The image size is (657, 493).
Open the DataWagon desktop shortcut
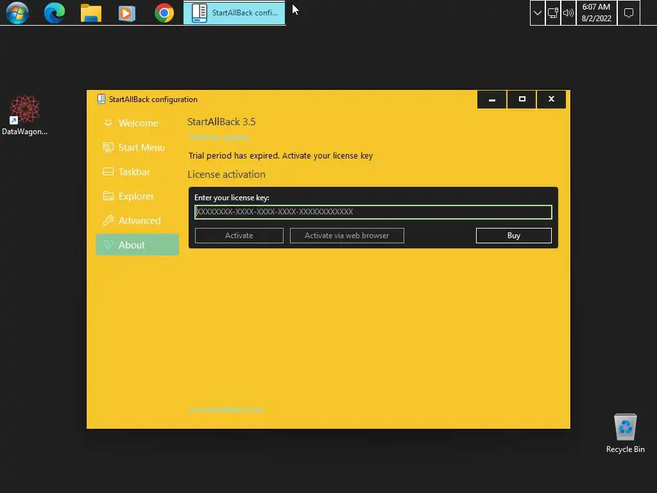point(25,116)
